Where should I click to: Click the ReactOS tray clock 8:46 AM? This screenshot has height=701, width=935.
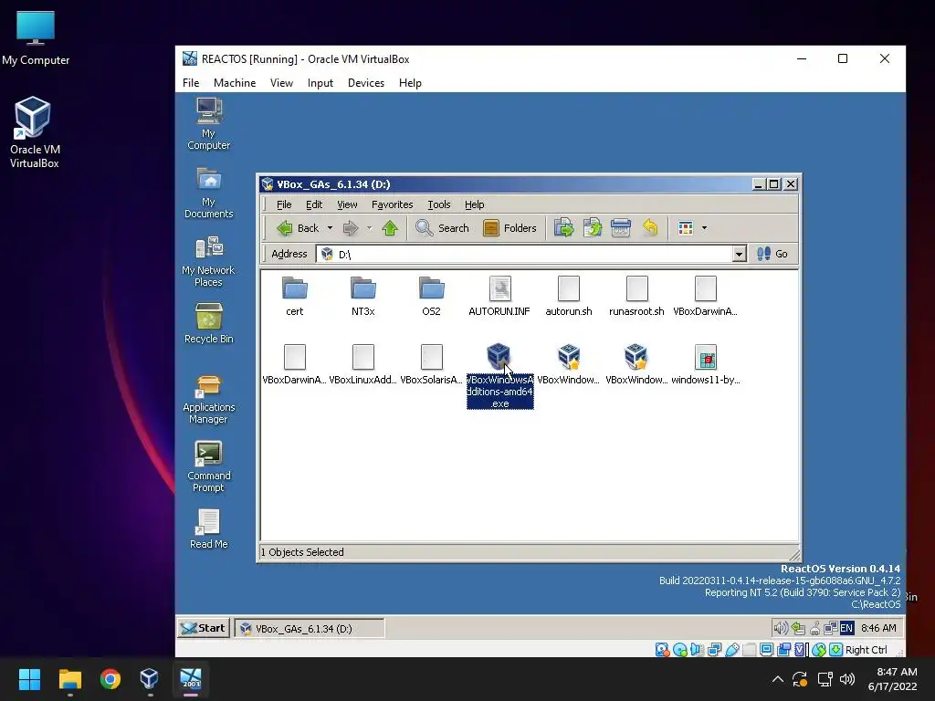click(878, 628)
